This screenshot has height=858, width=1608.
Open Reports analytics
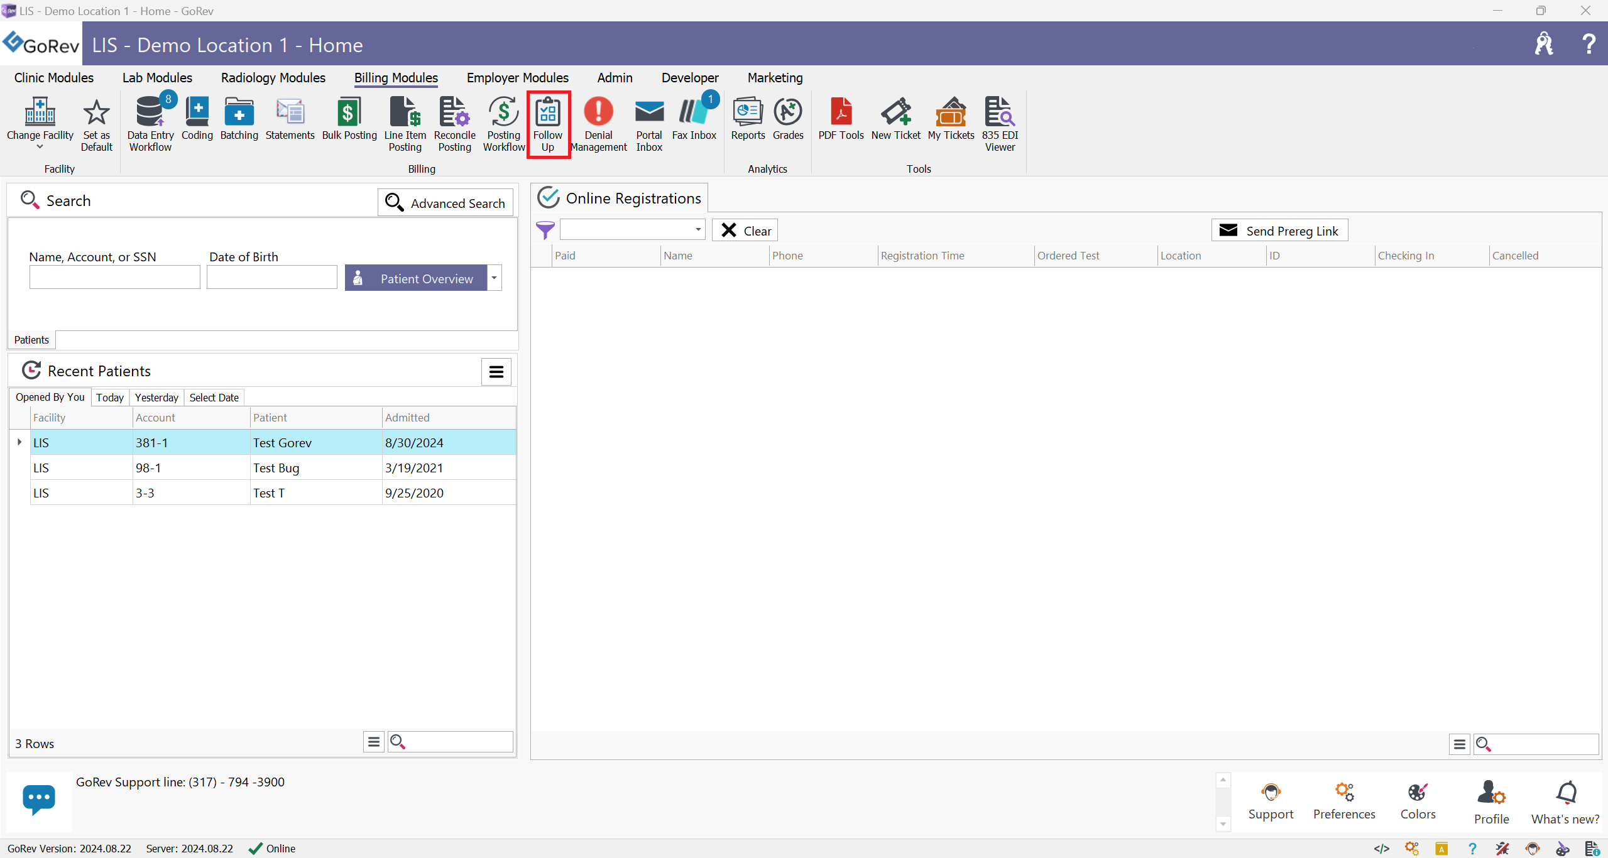pos(748,119)
